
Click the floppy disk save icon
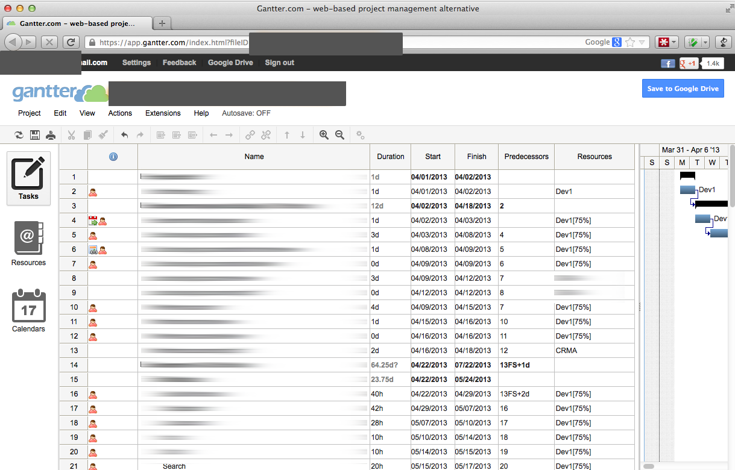point(35,135)
